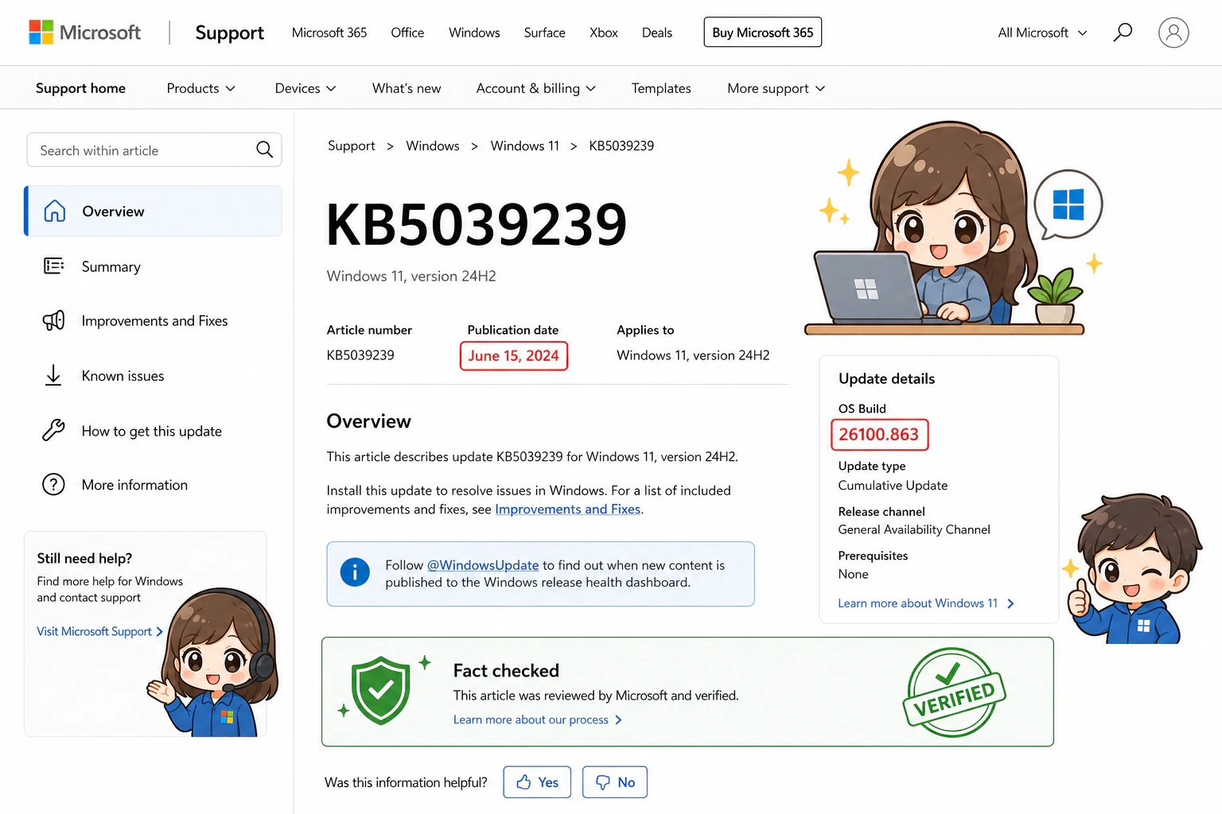Click the Summary list icon

coord(54,266)
